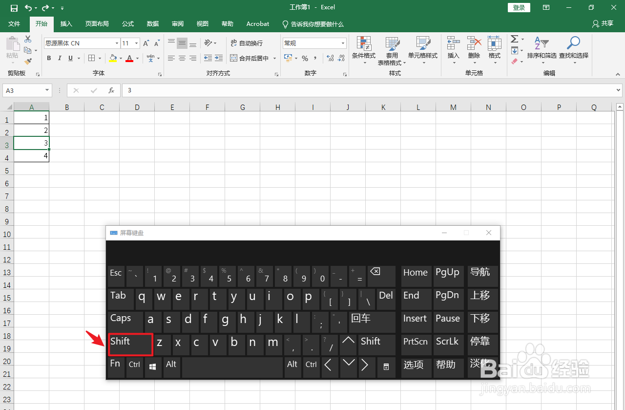Apply the yellow fill color
This screenshot has width=625, height=410.
(x=113, y=58)
